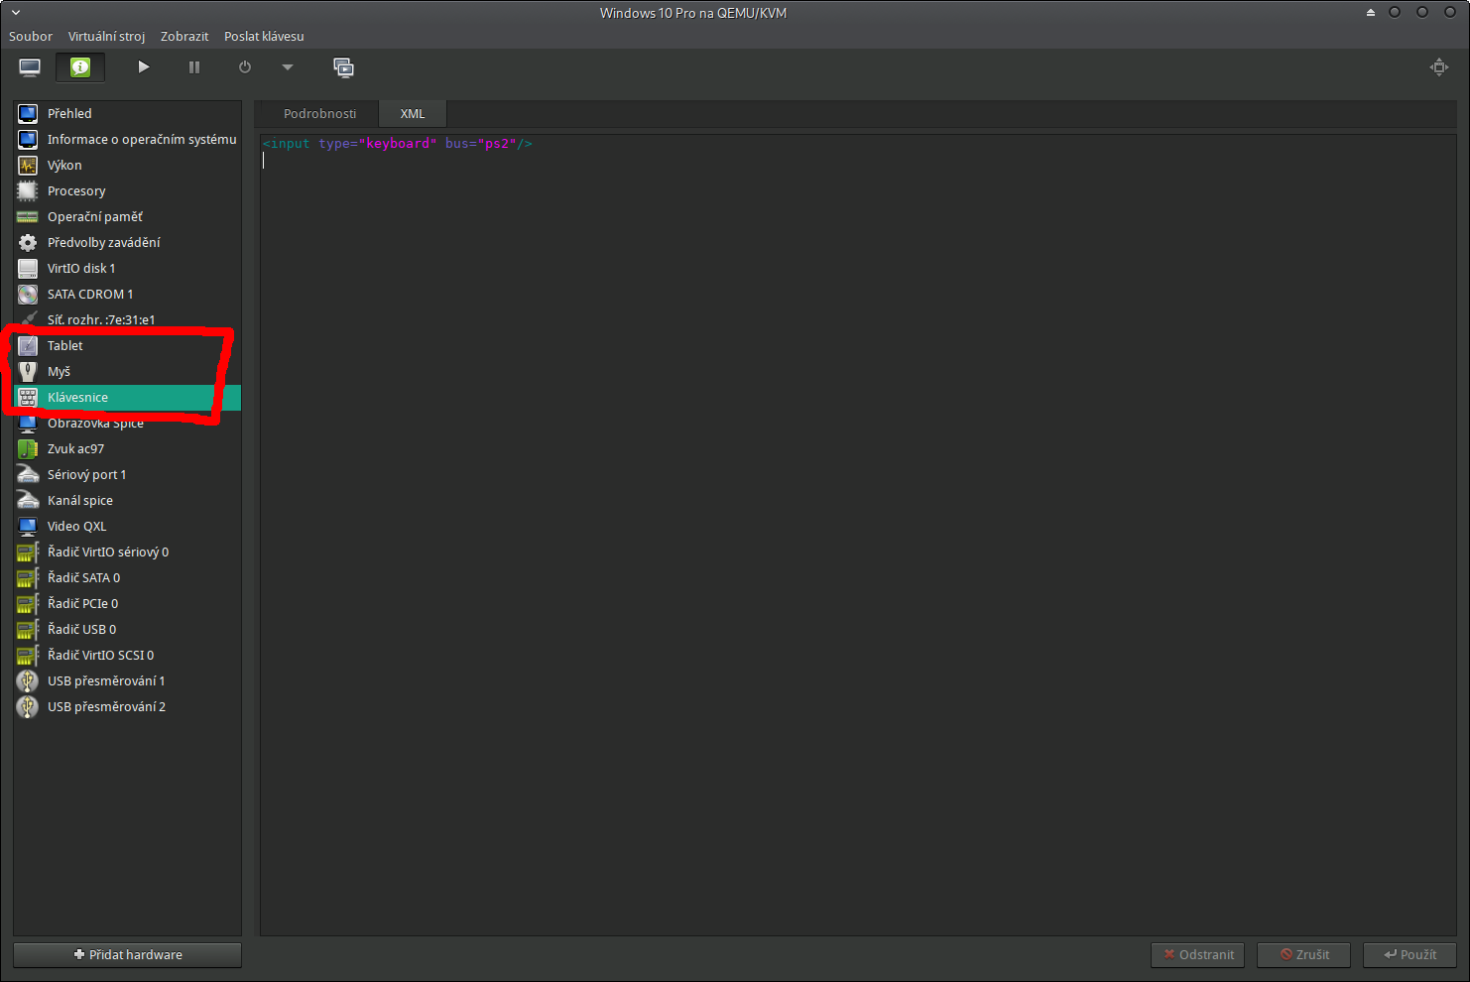Image resolution: width=1470 pixels, height=982 pixels.
Task: Click the Použít button
Action: [1409, 954]
